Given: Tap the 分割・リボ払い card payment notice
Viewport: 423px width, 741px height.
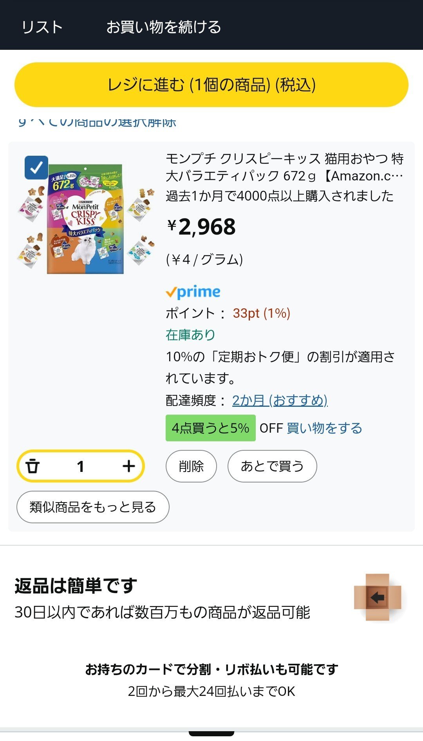Looking at the screenshot, I should 211,669.
